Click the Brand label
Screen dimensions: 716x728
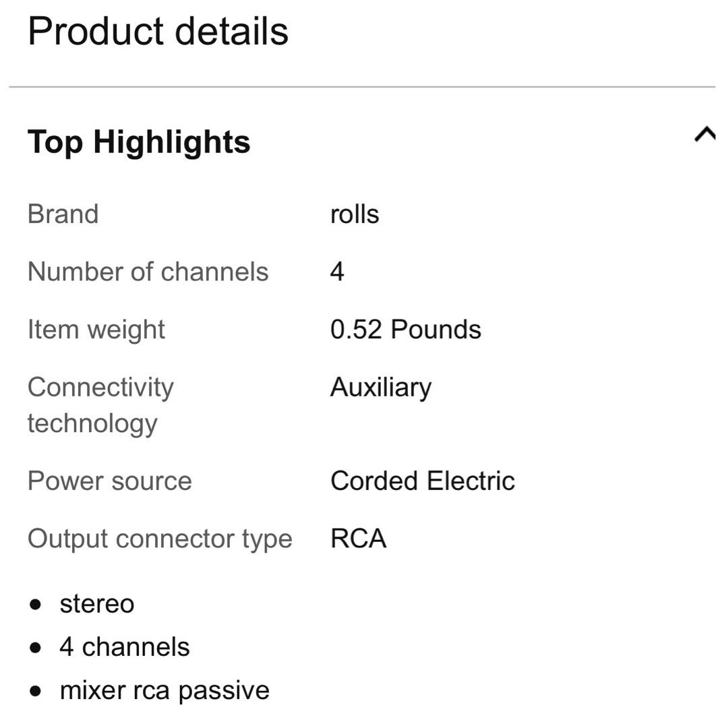[63, 214]
